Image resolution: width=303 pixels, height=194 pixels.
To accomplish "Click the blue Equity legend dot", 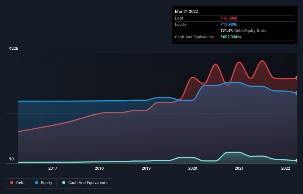I will tap(37, 183).
